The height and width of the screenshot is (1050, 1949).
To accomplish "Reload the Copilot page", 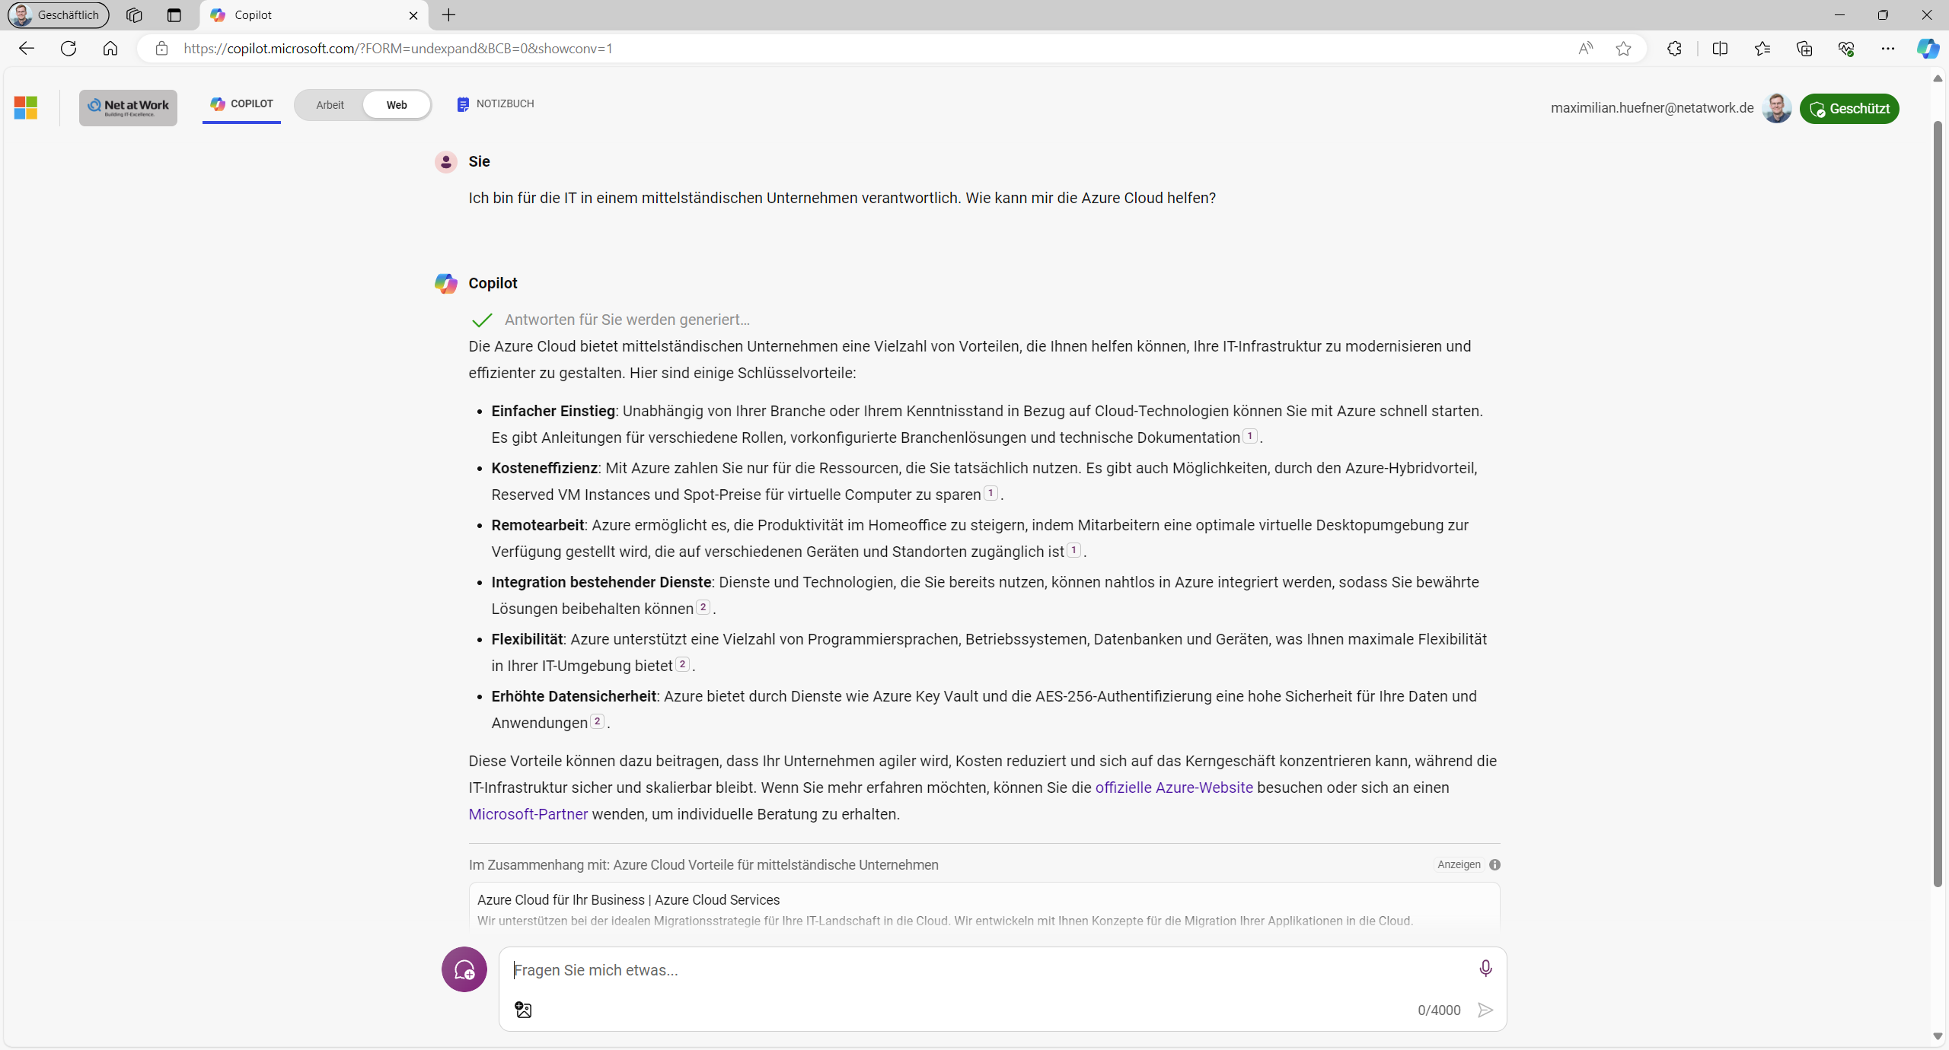I will pos(69,49).
